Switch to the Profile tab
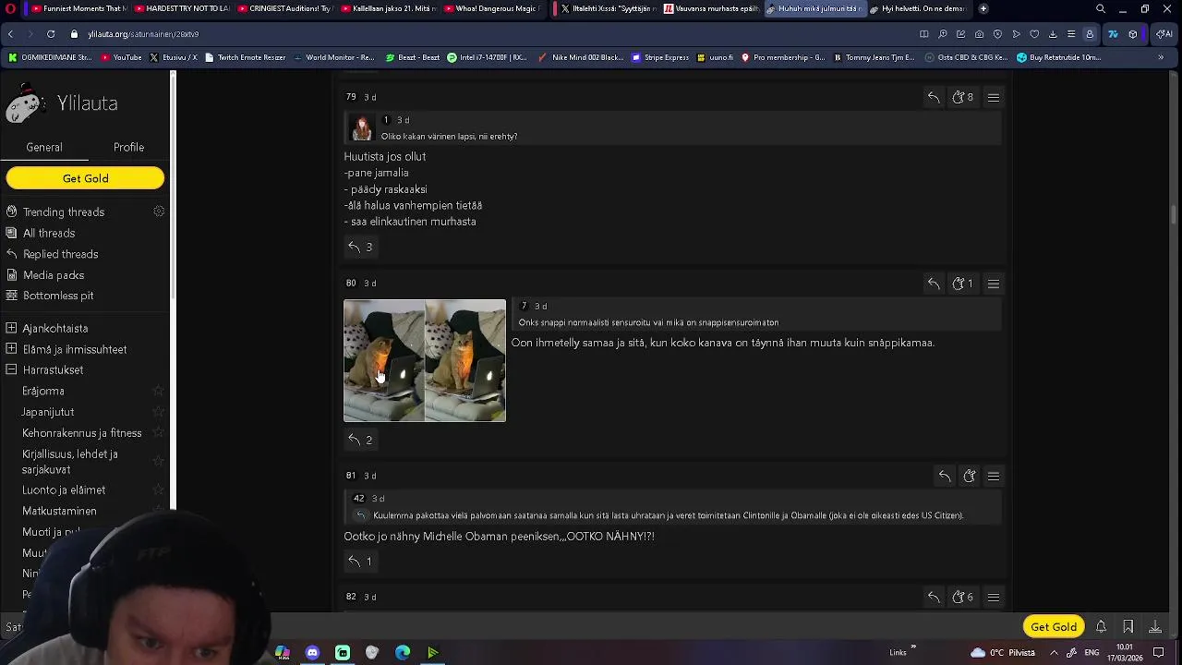This screenshot has width=1182, height=665. [x=128, y=147]
